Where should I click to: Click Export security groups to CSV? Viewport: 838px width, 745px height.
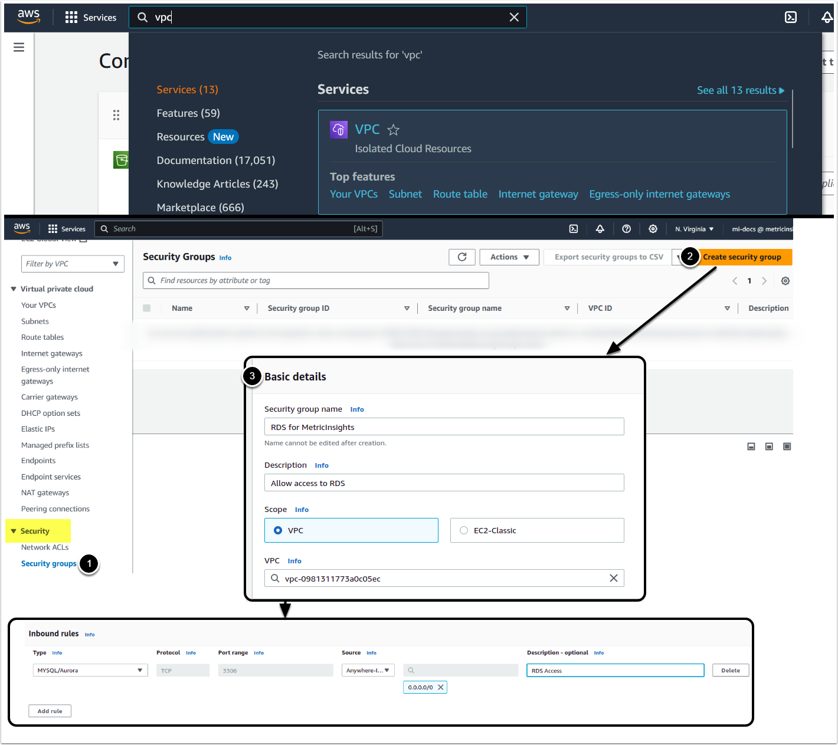tap(609, 257)
